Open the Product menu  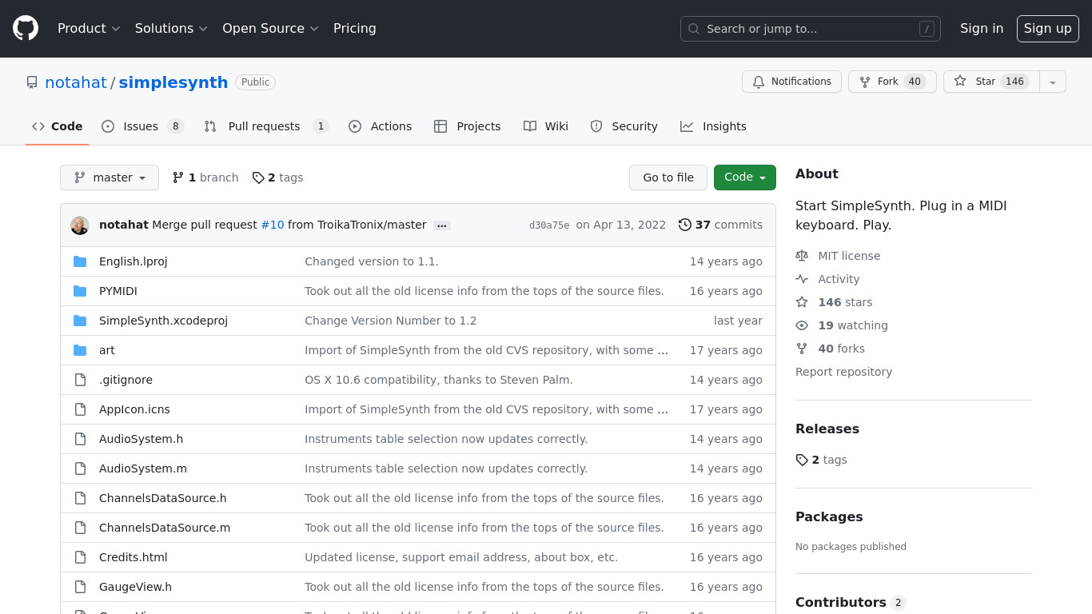click(x=89, y=29)
